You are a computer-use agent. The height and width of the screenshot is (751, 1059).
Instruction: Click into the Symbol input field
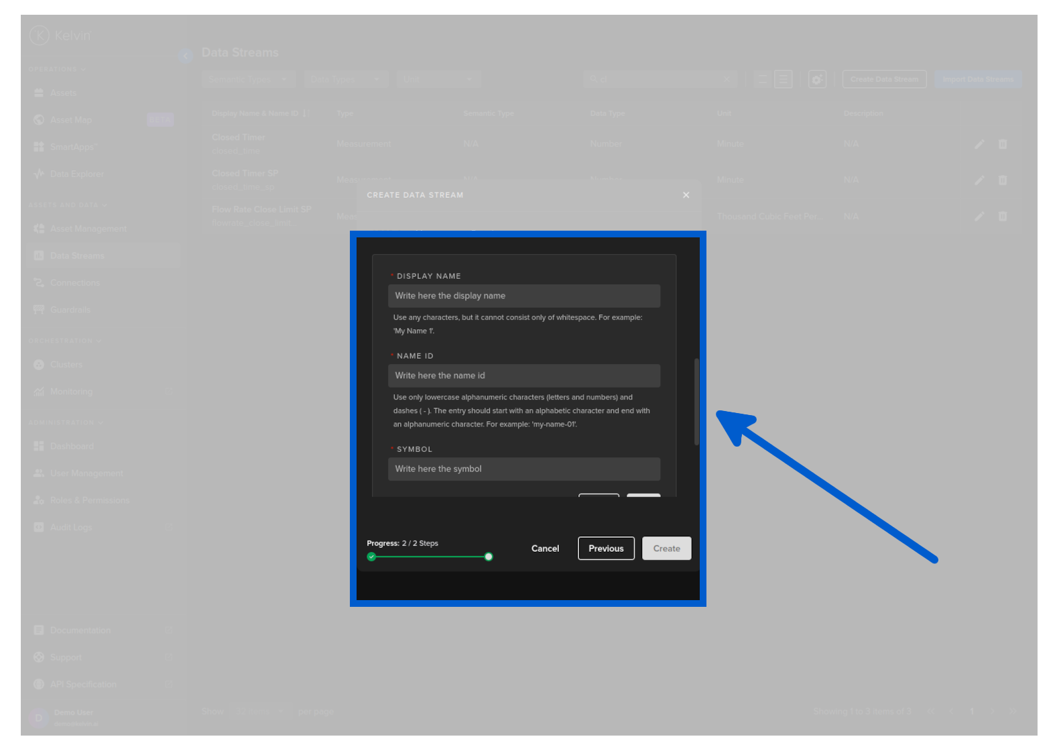point(523,469)
